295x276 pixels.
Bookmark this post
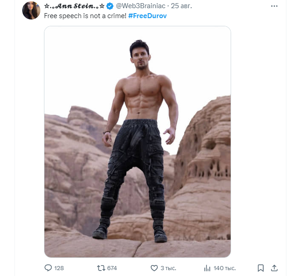(x=261, y=268)
